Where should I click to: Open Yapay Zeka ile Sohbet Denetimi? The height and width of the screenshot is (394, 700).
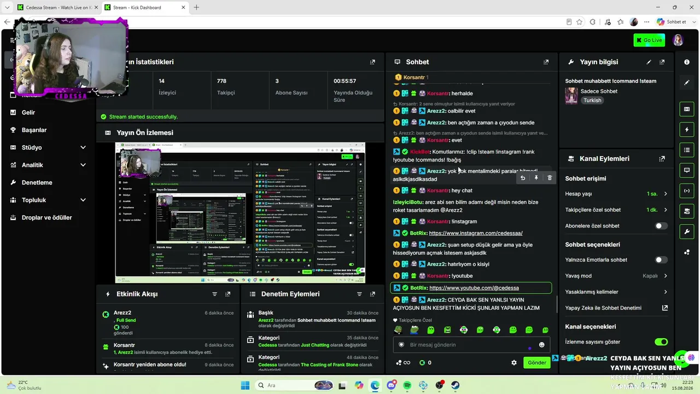[x=616, y=308]
